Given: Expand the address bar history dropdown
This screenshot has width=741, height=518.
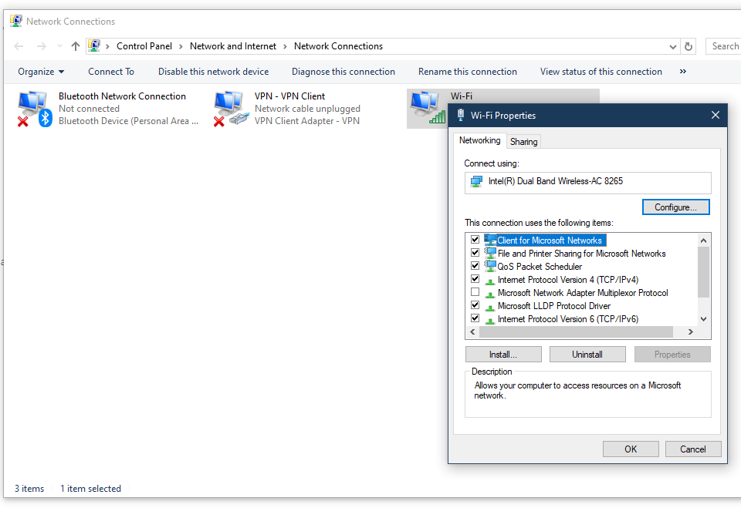Looking at the screenshot, I should 672,46.
